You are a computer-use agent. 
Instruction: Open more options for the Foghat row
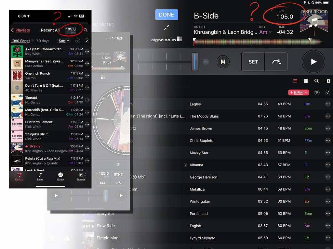[328, 226]
